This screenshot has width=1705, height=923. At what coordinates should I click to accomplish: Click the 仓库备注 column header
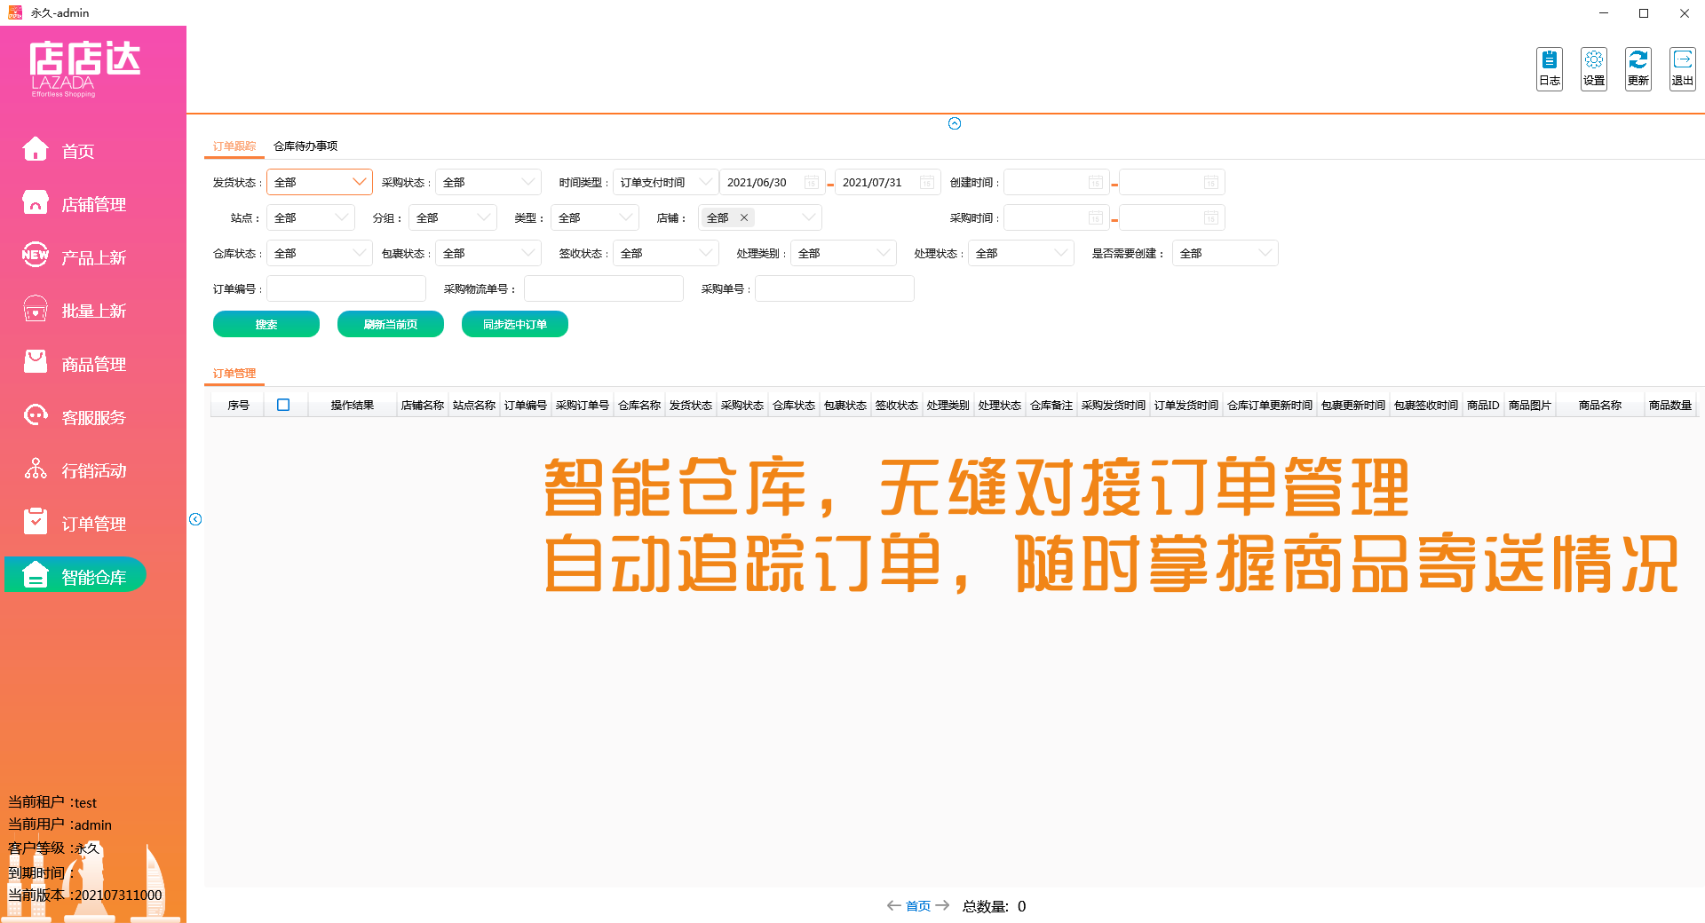(1051, 405)
